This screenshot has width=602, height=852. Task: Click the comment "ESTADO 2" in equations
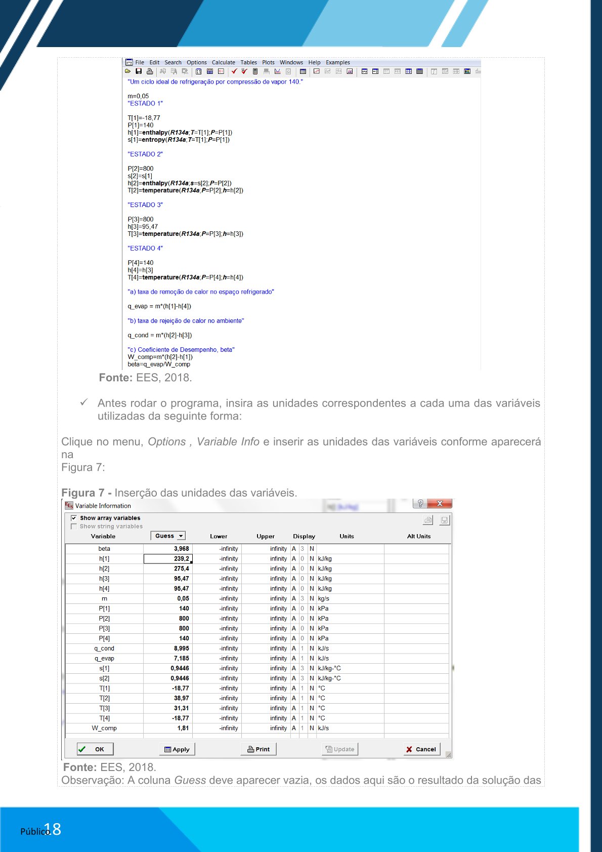point(145,154)
